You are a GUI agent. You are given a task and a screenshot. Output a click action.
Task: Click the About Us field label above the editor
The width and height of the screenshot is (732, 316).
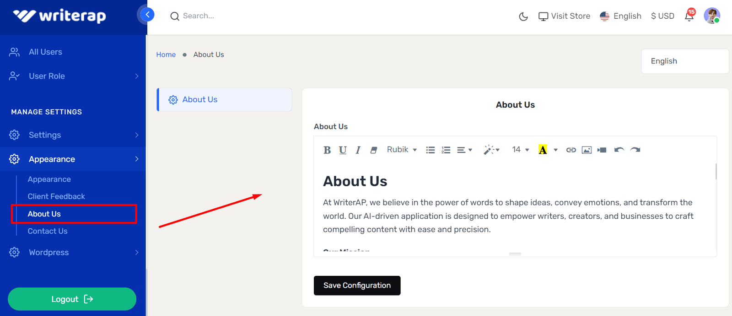point(331,126)
